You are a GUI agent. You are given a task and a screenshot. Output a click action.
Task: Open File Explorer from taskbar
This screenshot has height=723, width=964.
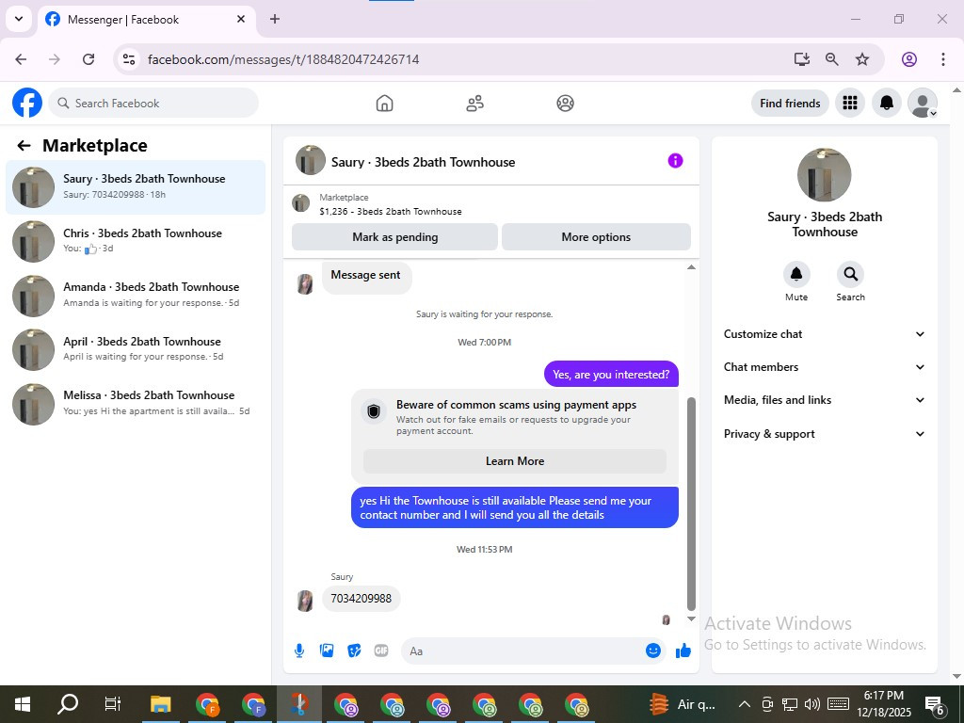[x=160, y=704]
